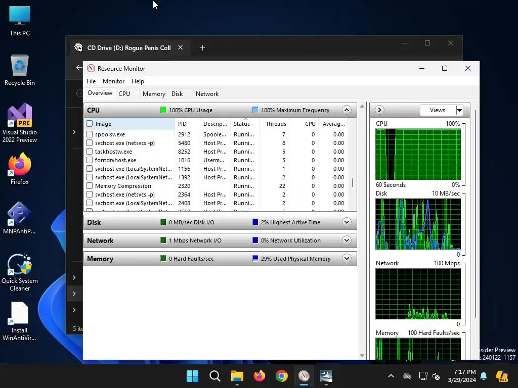Check the fontdrvhost.exe checkbox
The height and width of the screenshot is (388, 518).
click(89, 160)
